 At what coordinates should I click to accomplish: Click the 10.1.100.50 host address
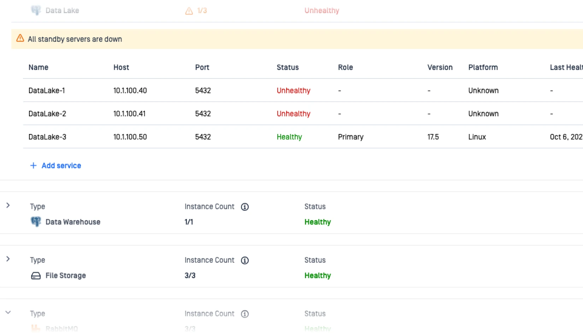pos(130,137)
